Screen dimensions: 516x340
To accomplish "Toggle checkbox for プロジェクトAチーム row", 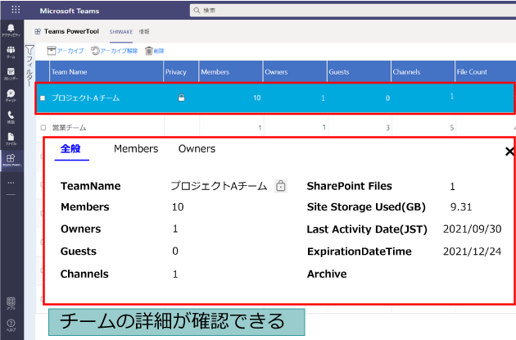I will (43, 98).
